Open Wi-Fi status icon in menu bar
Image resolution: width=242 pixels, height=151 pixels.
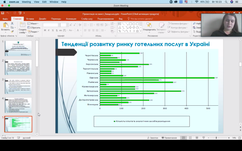(197, 2)
